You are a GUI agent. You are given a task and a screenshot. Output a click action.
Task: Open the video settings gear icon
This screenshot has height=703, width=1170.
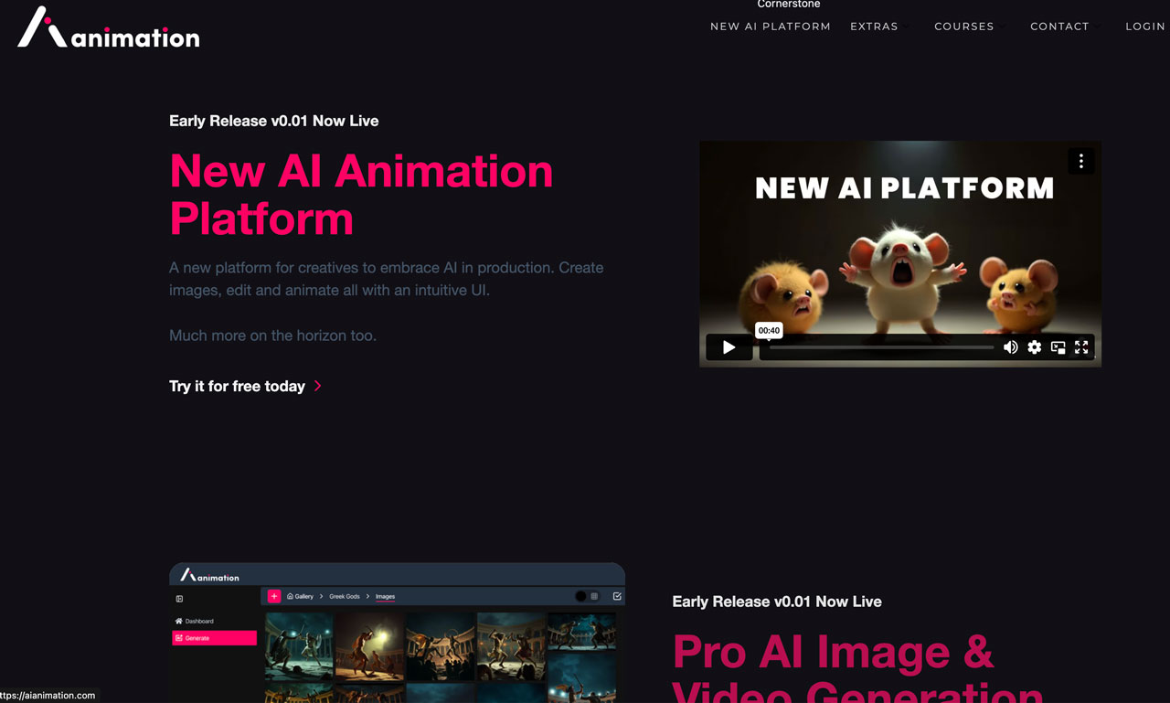click(1034, 347)
